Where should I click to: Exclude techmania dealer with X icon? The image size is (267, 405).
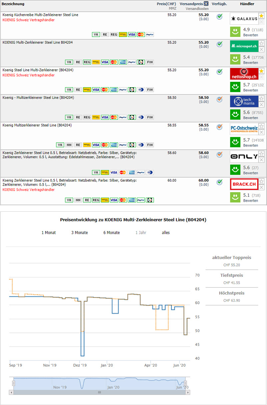click(x=262, y=105)
